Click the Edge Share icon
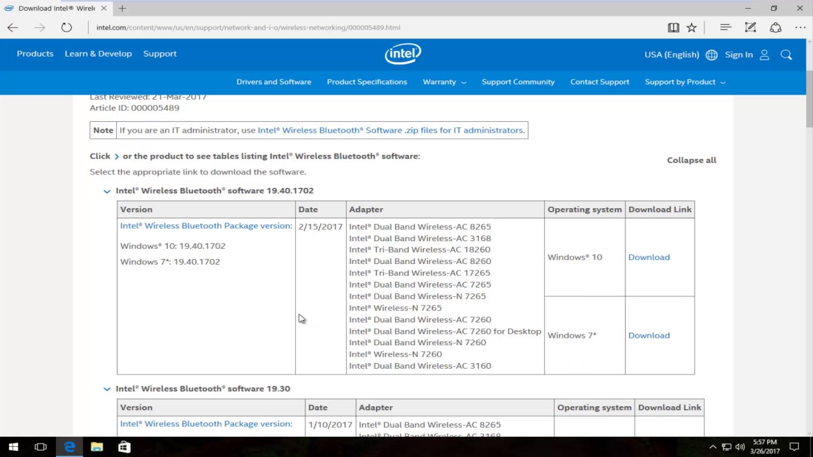This screenshot has width=813, height=457. point(776,27)
